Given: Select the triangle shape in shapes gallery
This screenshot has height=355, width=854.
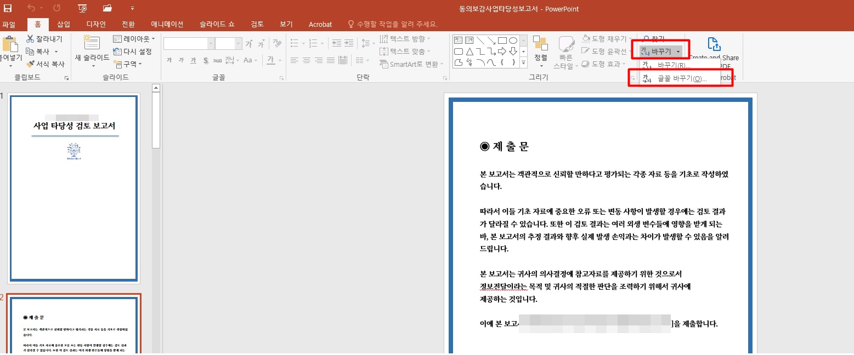Looking at the screenshot, I should pyautogui.click(x=470, y=51).
